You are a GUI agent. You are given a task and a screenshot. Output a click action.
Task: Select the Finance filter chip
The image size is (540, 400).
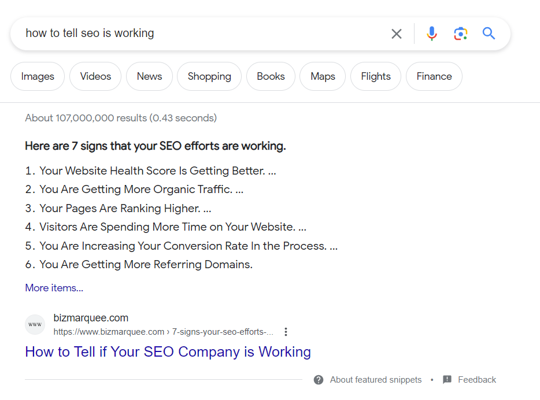pyautogui.click(x=434, y=76)
